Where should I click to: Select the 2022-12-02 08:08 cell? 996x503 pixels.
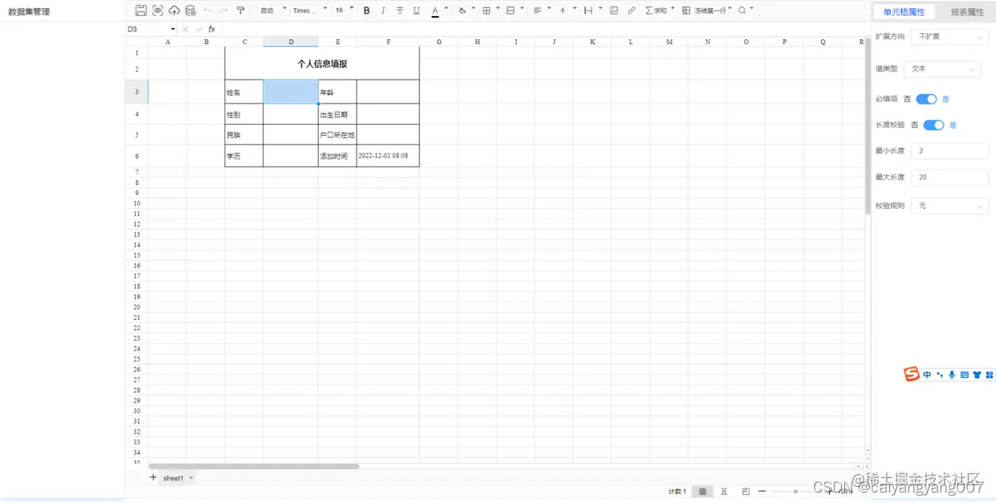point(388,156)
